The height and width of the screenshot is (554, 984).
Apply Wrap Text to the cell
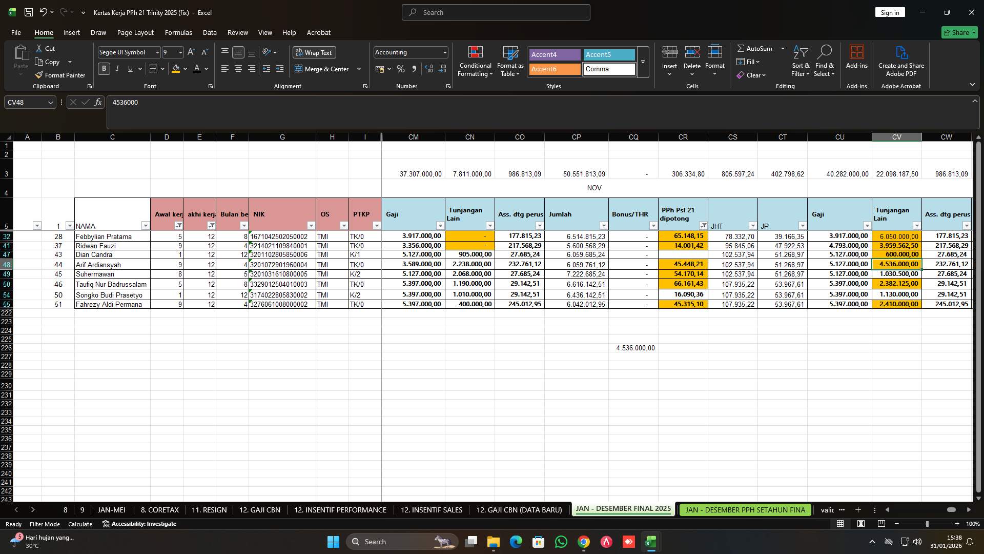point(314,52)
